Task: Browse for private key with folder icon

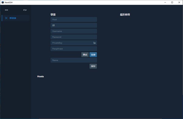Action: [95, 43]
